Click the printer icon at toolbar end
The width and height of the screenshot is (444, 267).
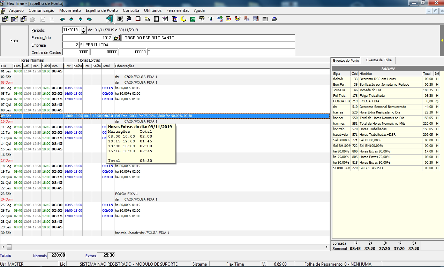point(274,19)
